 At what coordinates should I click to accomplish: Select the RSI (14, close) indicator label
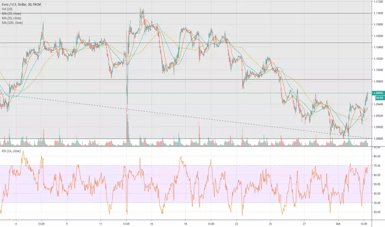coord(11,151)
